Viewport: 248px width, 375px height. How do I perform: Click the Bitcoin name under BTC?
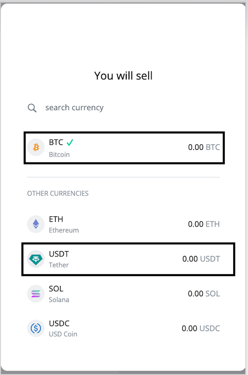(x=59, y=155)
